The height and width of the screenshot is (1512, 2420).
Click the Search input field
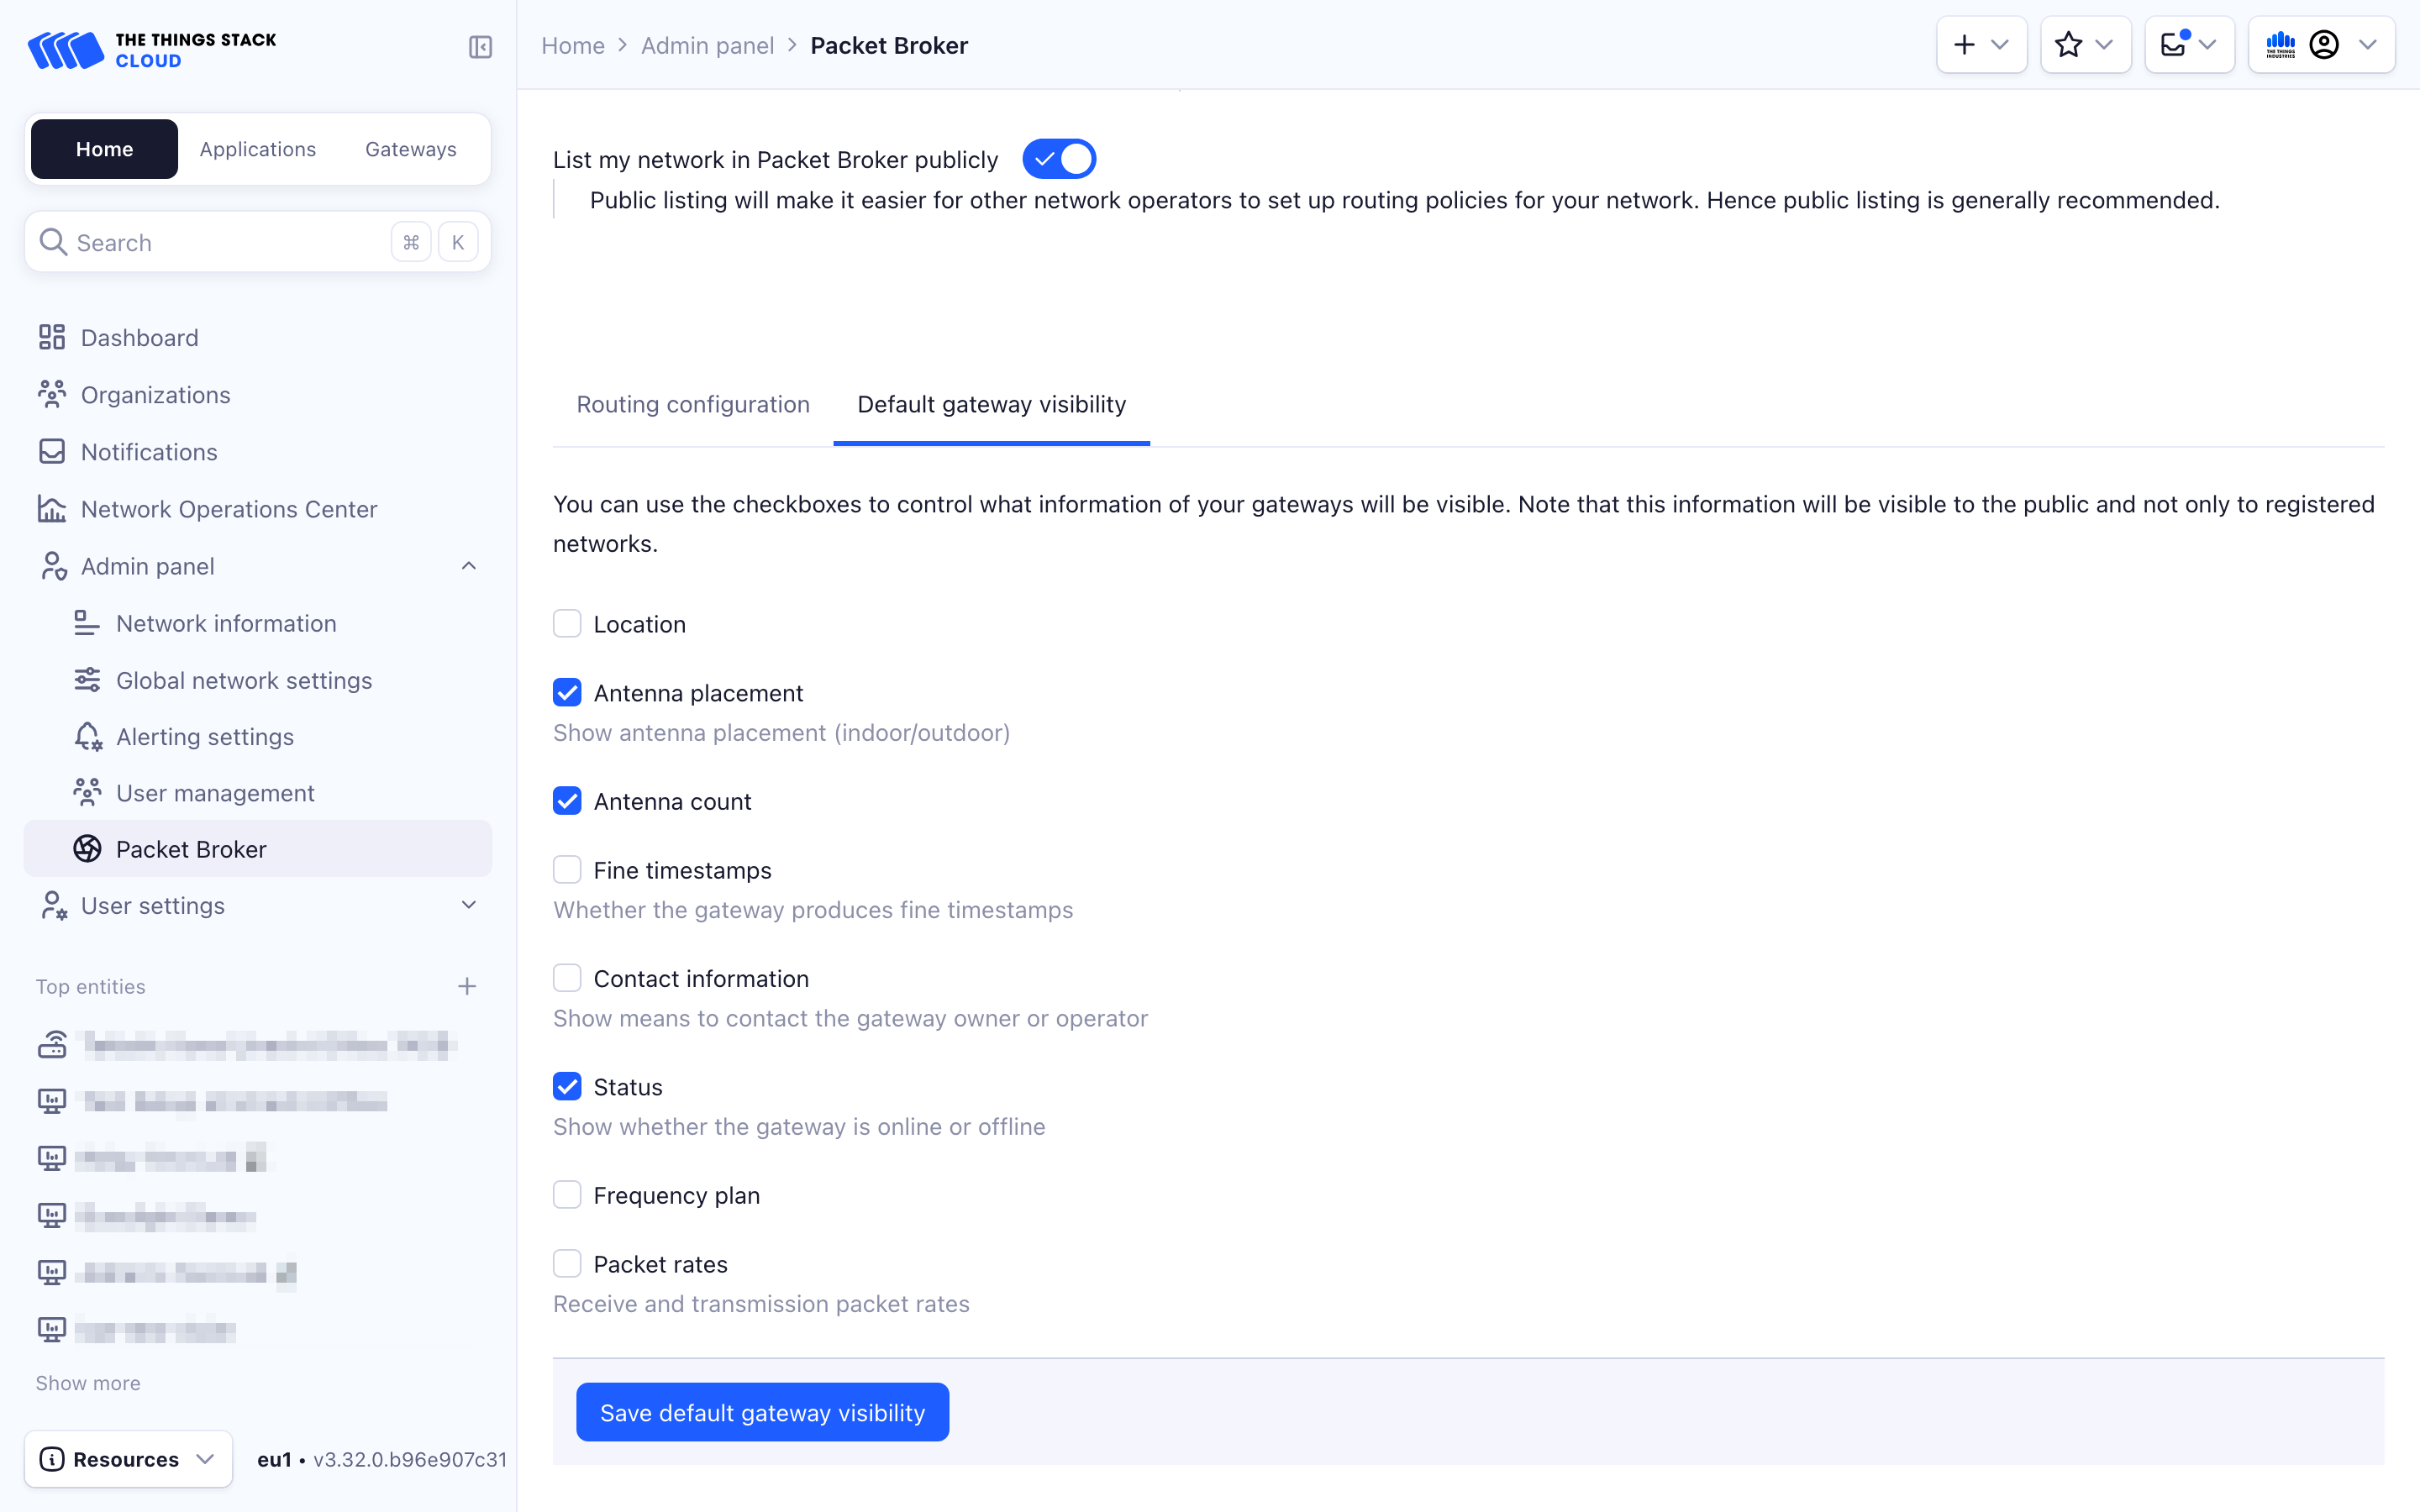pyautogui.click(x=258, y=240)
